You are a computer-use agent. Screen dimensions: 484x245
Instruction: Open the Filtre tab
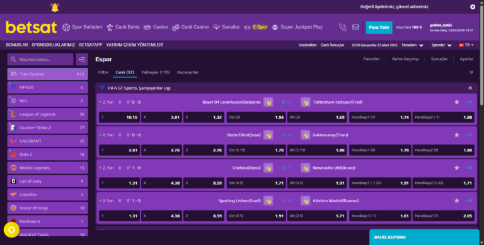click(103, 72)
